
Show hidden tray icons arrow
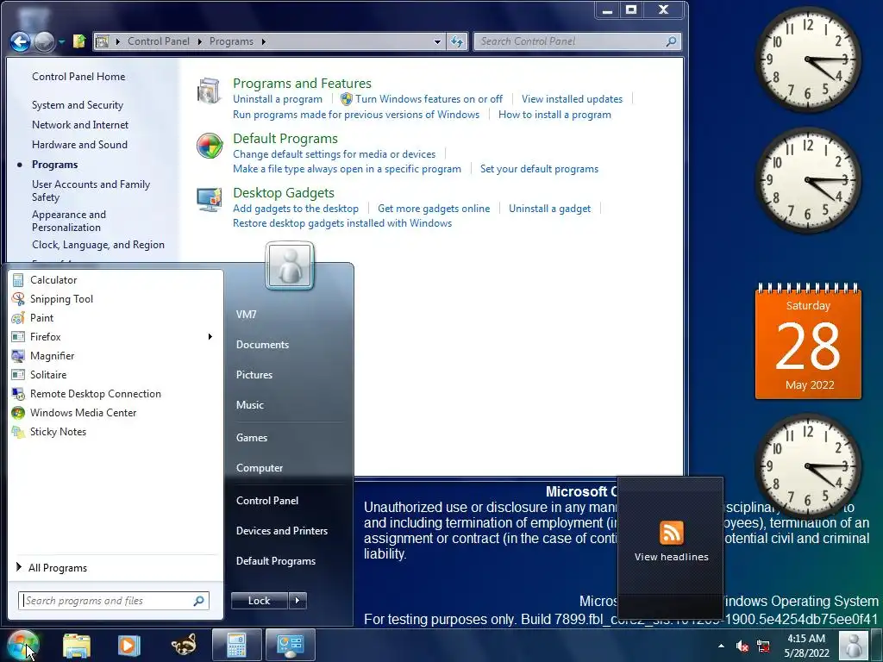point(722,646)
